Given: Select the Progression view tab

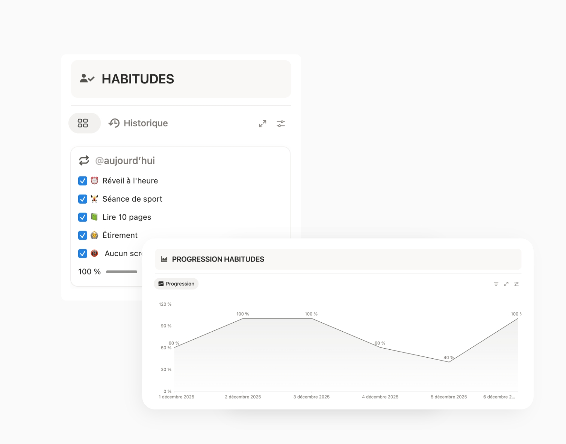Looking at the screenshot, I should pyautogui.click(x=176, y=284).
